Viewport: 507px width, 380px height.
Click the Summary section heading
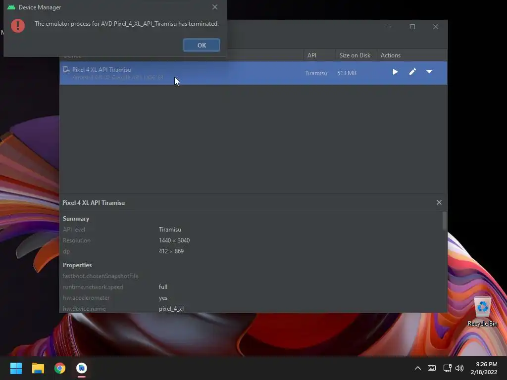pyautogui.click(x=76, y=219)
